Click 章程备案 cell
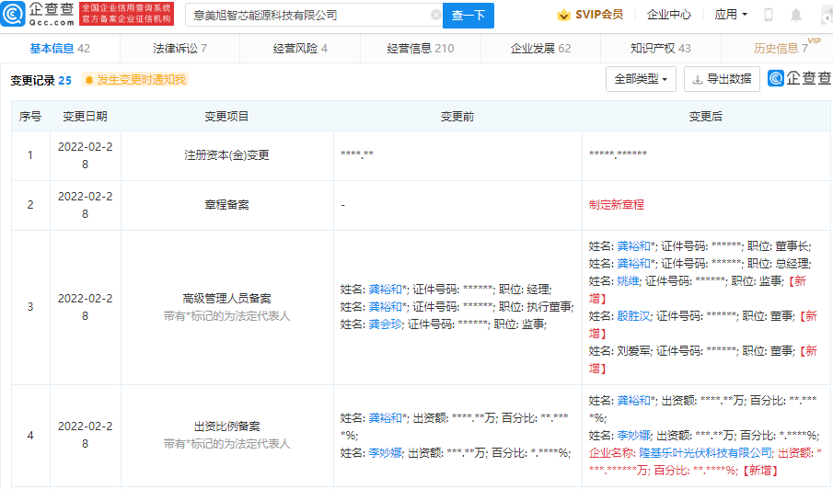833x489 pixels. coord(226,205)
